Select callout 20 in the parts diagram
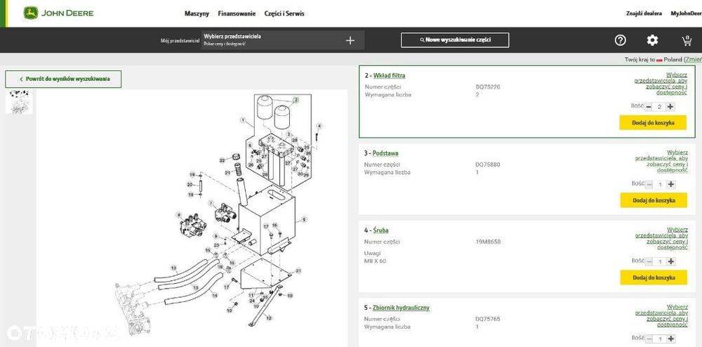 [190, 185]
